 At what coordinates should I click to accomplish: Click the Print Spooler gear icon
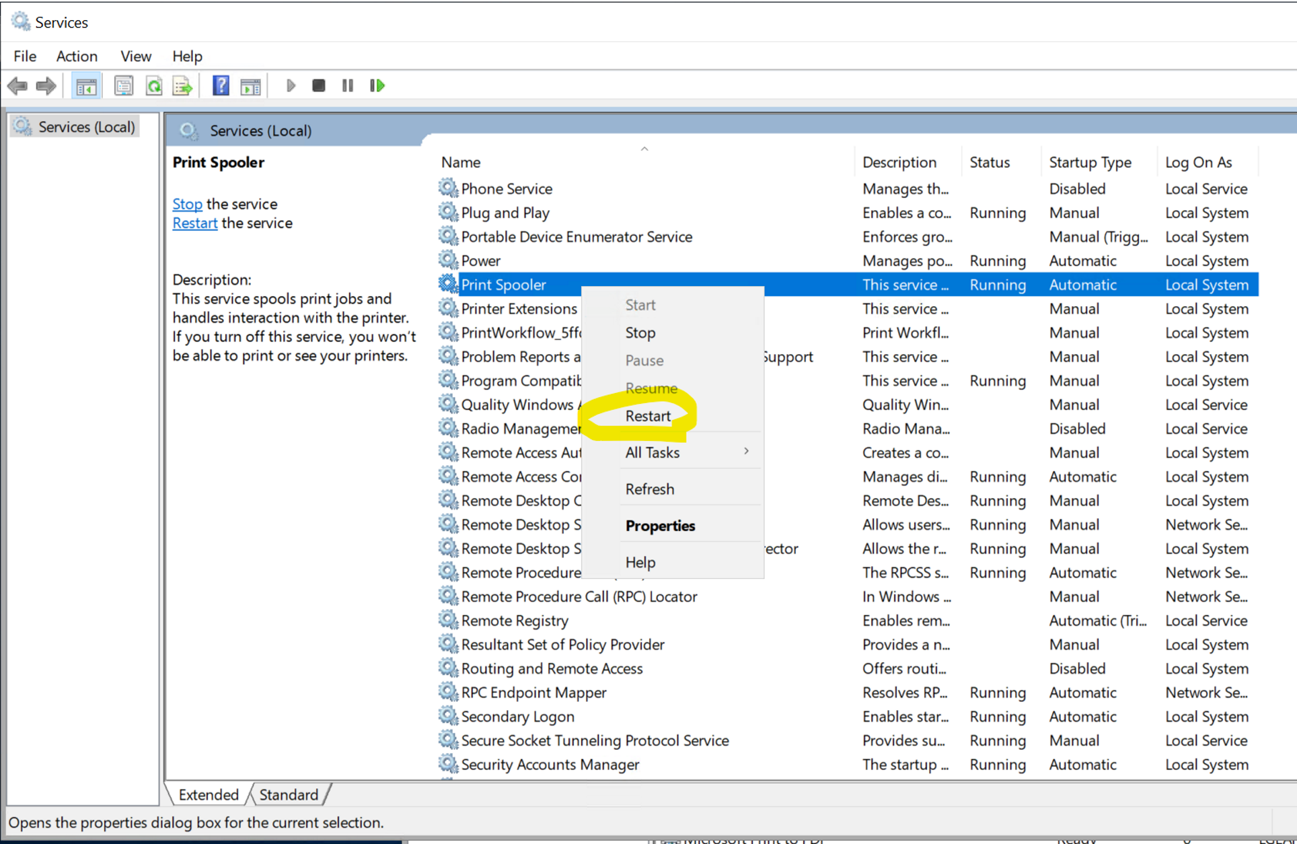click(x=448, y=284)
